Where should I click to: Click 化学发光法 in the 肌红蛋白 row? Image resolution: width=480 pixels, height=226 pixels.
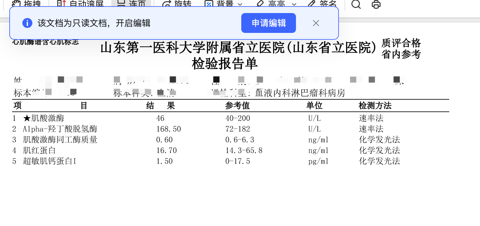click(x=380, y=151)
